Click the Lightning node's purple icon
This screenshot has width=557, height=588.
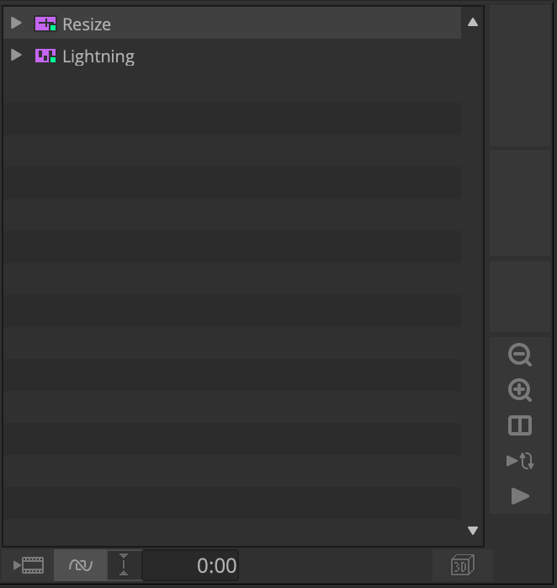(45, 56)
